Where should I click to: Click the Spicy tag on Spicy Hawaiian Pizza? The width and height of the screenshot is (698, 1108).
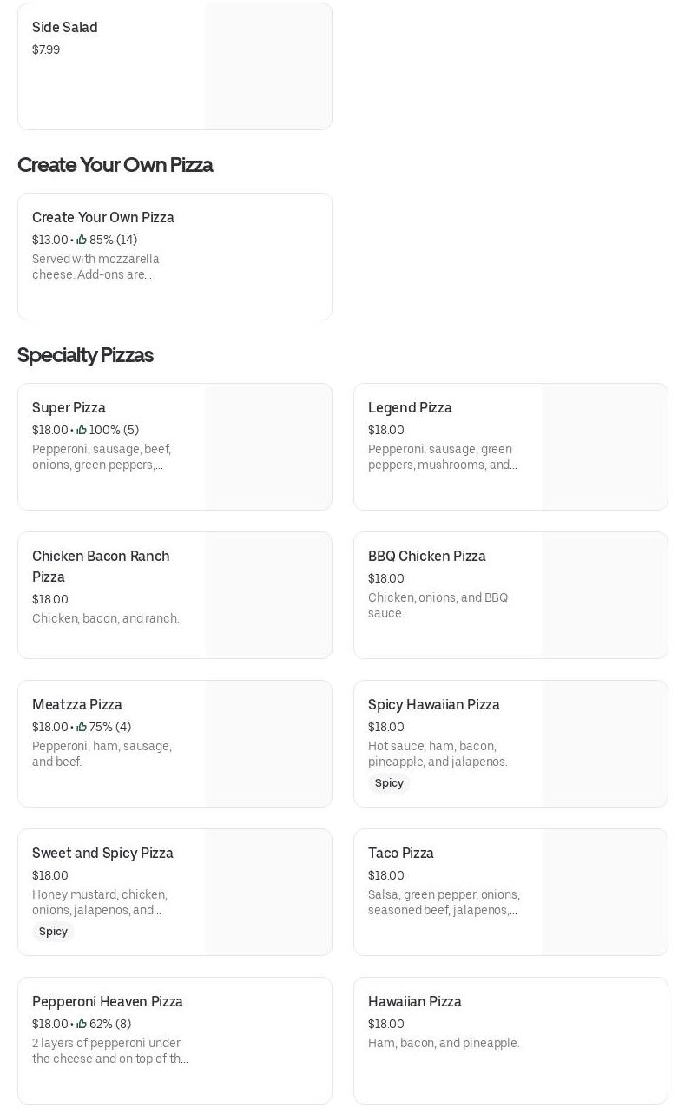click(389, 783)
